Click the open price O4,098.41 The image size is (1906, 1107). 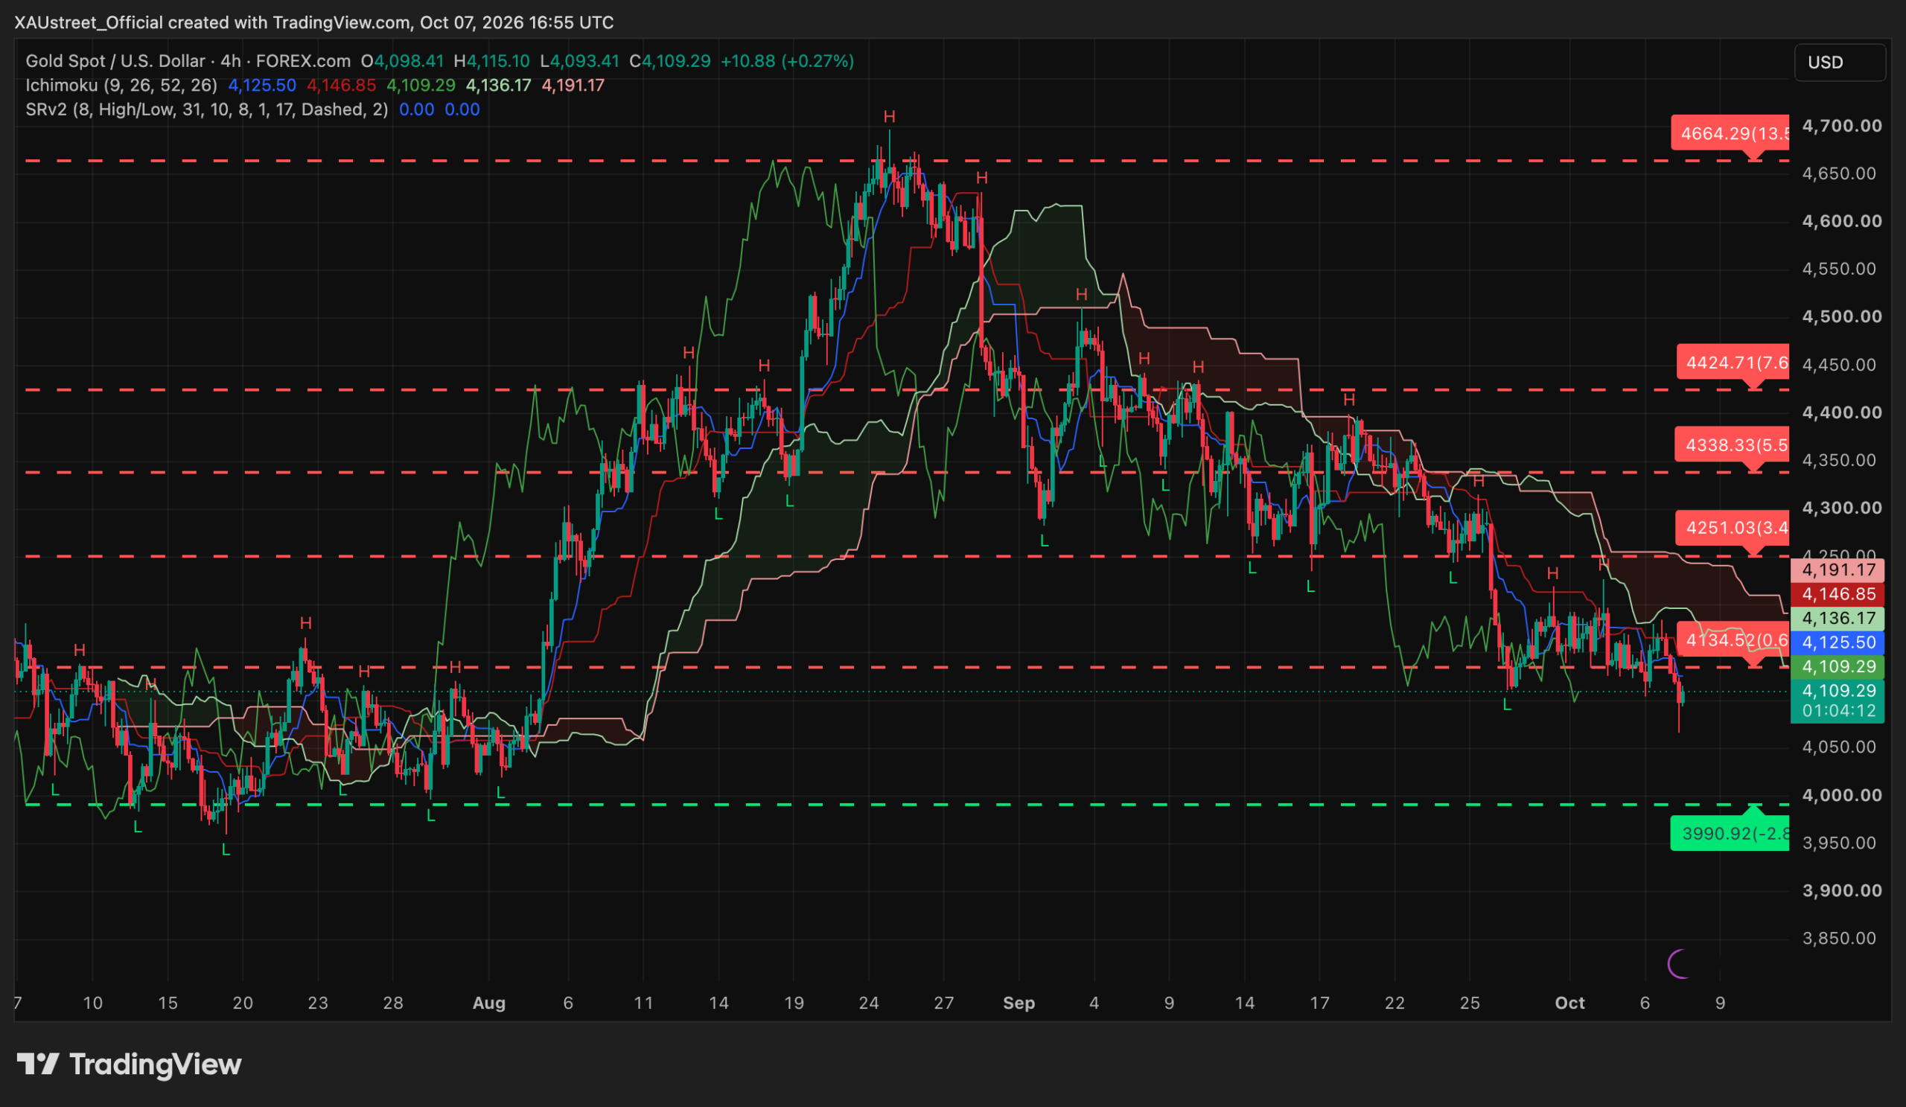(x=402, y=61)
